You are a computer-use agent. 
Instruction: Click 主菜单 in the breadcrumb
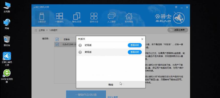pos(42,30)
